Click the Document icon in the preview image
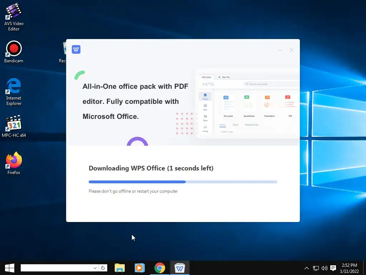Viewport: 366px width, 275px height. [x=228, y=103]
